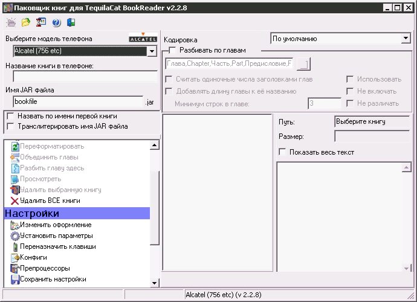Viewport: 417px width, 302px height.
Task: Click the red X Удалить ВСЕ книги icon
Action: pyautogui.click(x=15, y=201)
